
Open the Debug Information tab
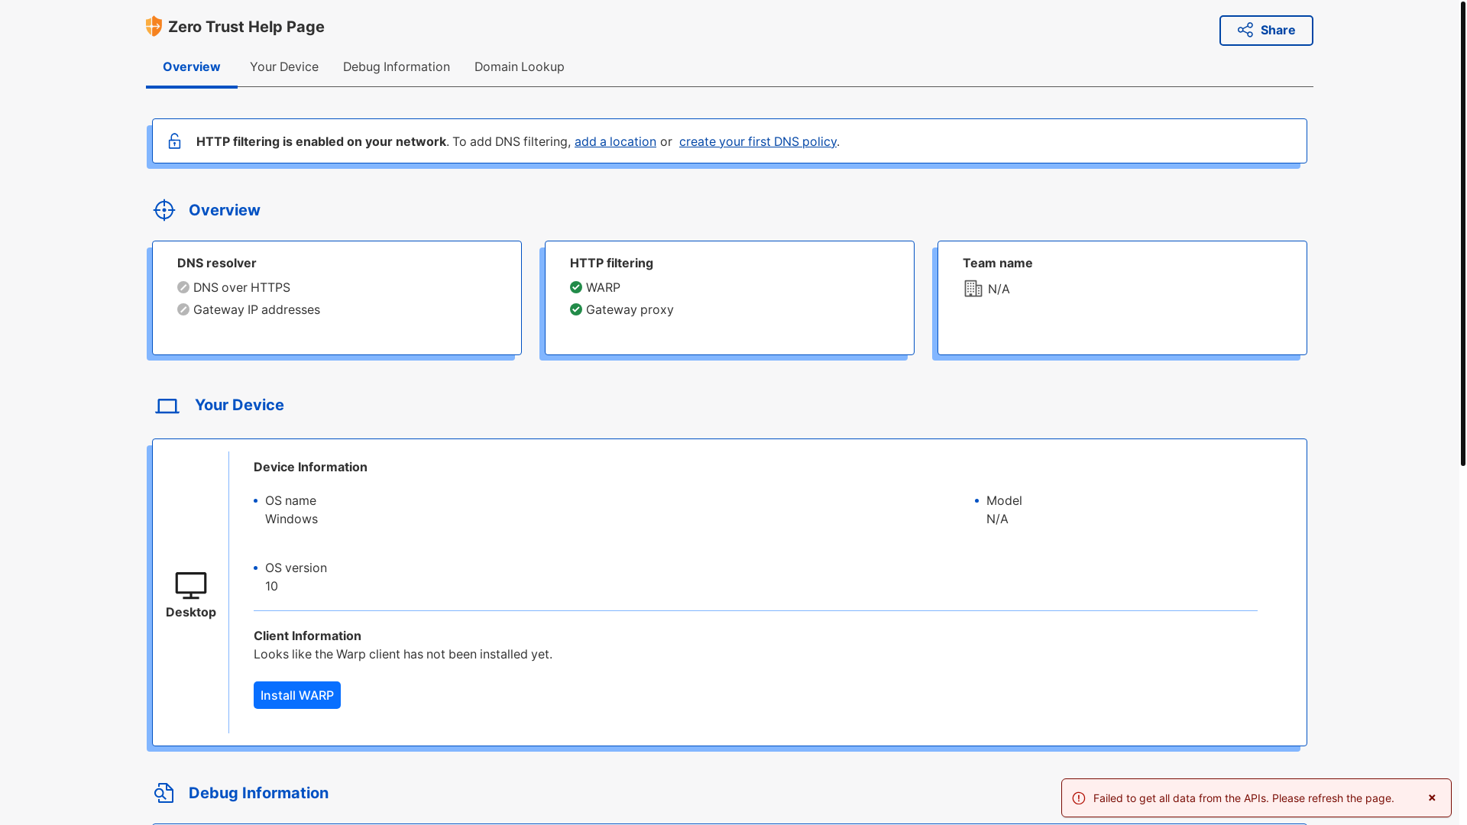pyautogui.click(x=397, y=67)
